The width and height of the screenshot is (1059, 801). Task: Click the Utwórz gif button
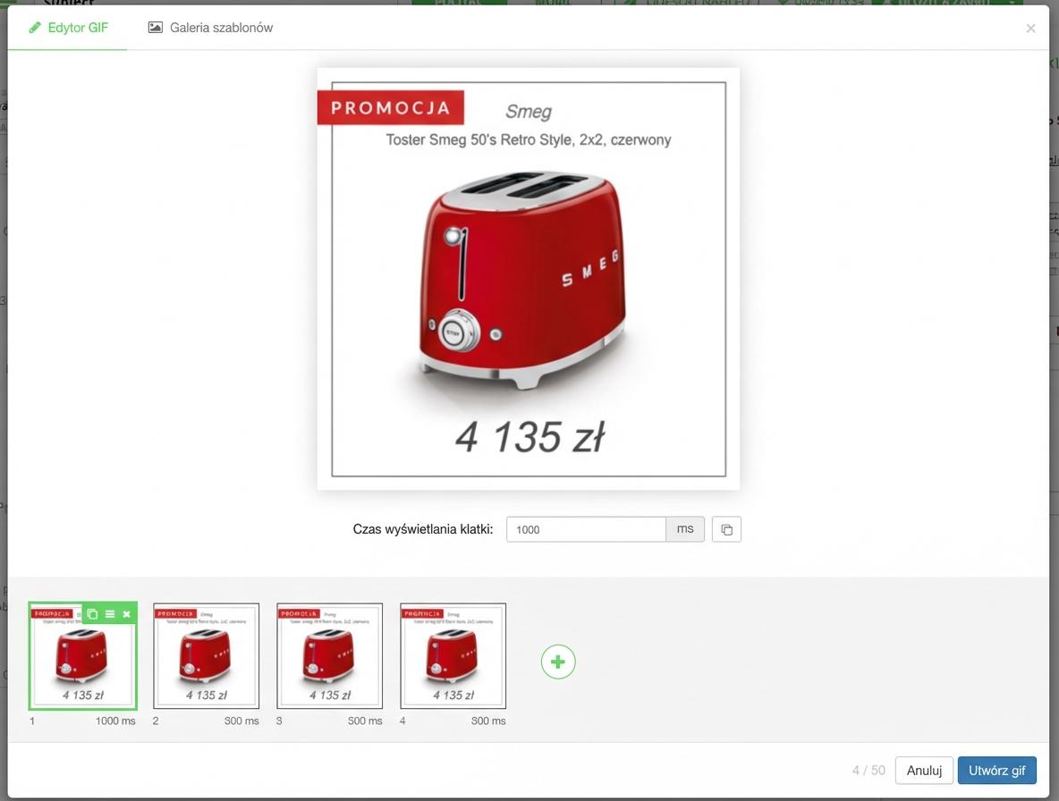click(x=997, y=770)
